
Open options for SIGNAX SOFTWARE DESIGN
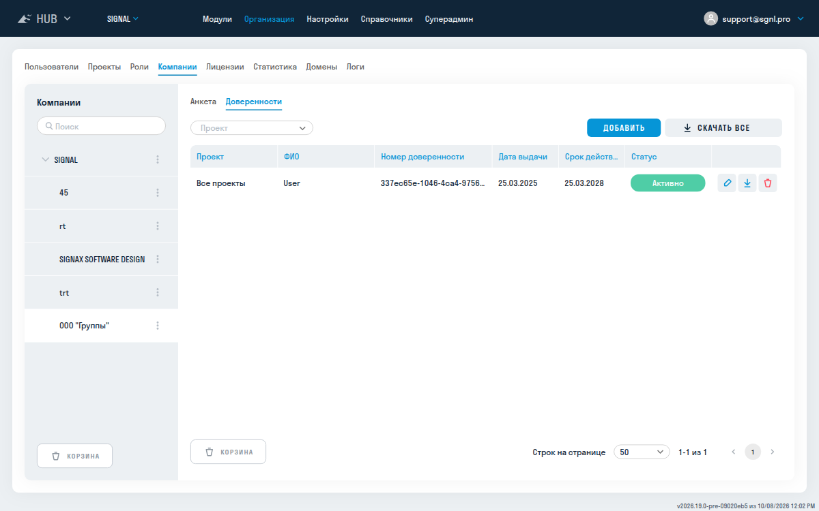(x=158, y=259)
